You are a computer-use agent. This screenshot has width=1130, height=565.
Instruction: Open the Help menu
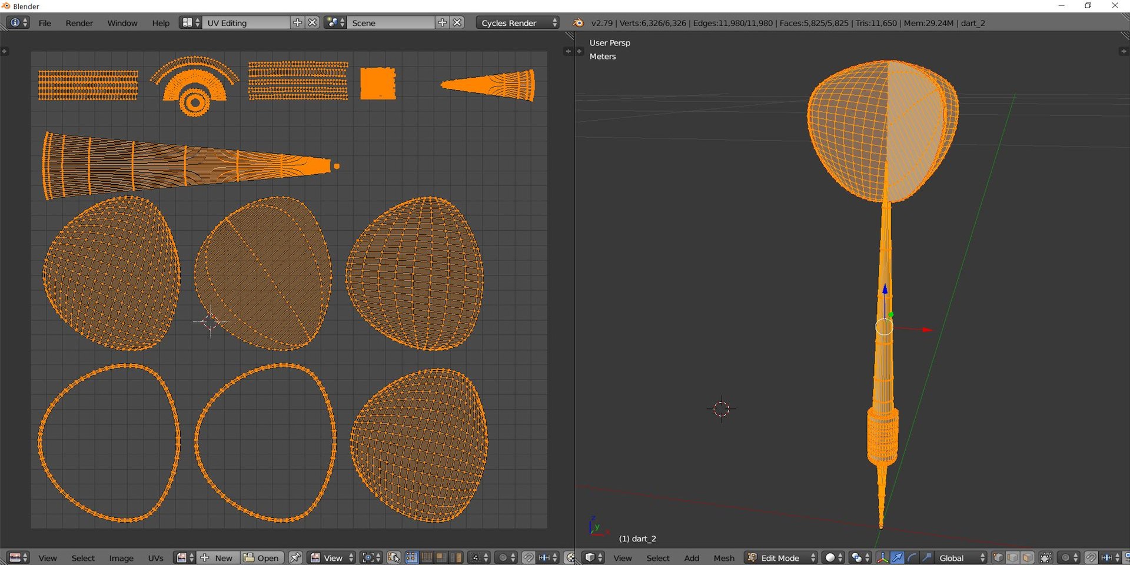[161, 23]
